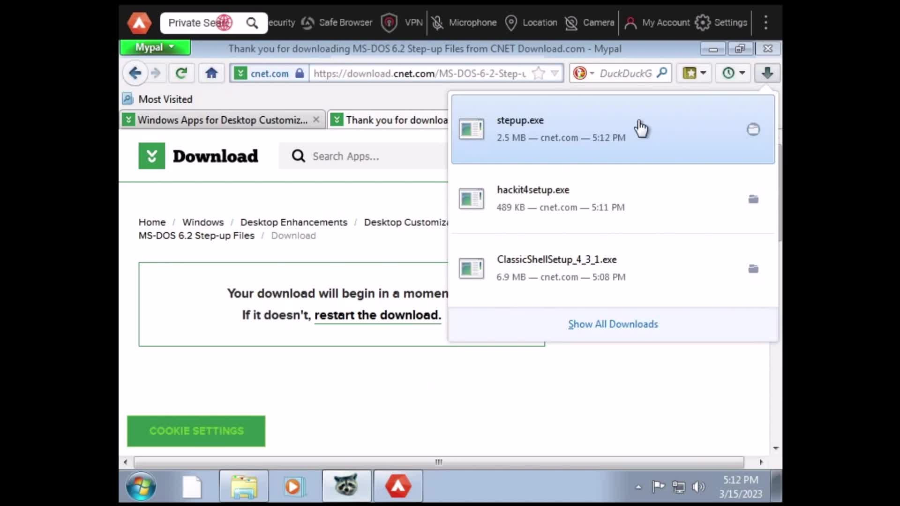Click the padlock security icon in the URL bar
The image size is (900, 506).
300,74
